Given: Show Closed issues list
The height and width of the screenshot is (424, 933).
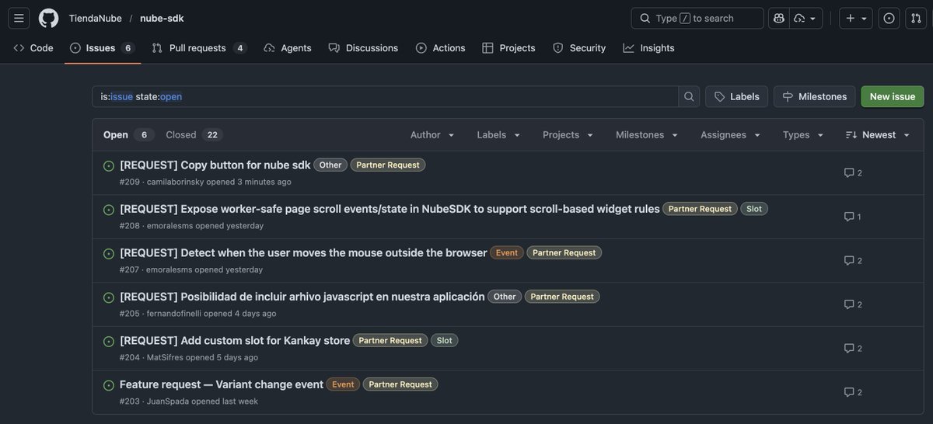Looking at the screenshot, I should (x=194, y=135).
